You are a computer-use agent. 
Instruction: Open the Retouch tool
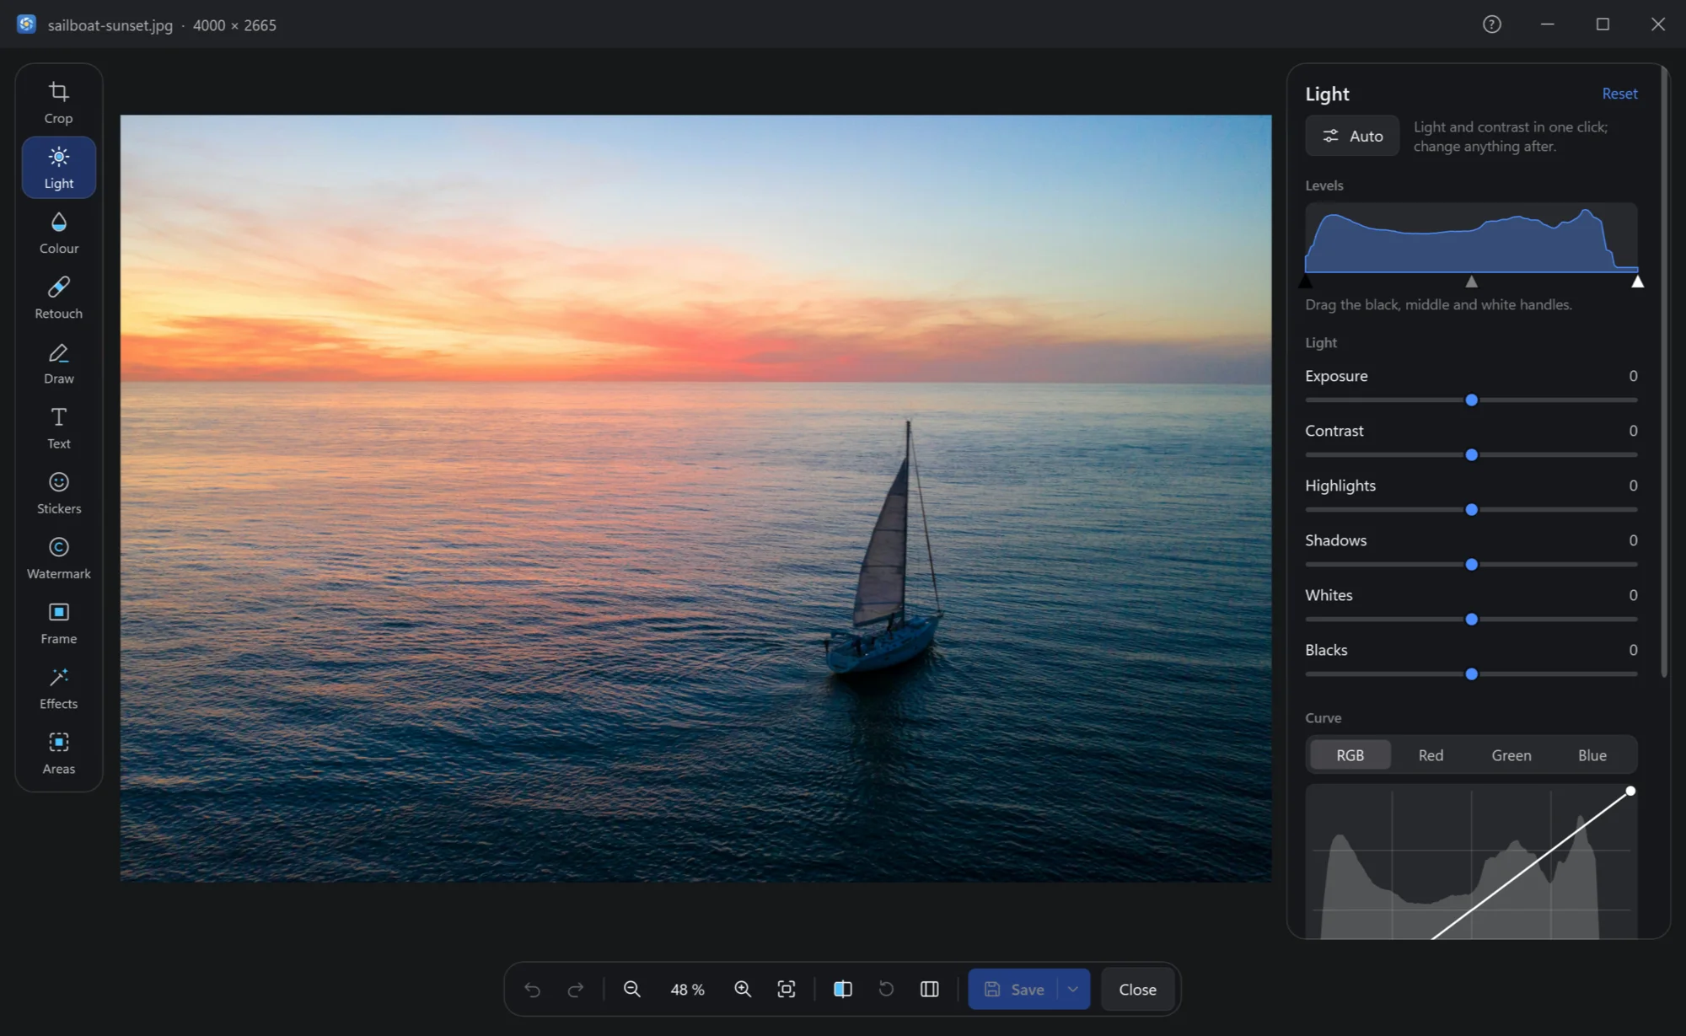click(x=58, y=298)
